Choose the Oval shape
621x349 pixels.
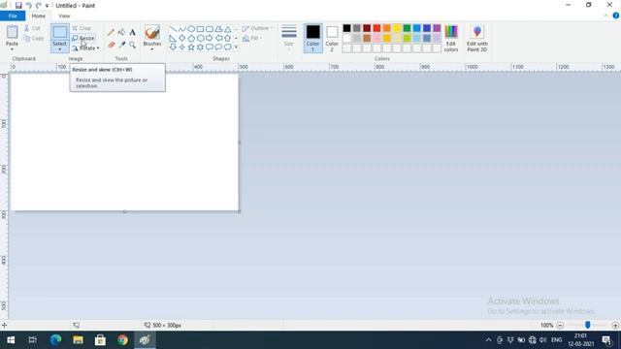[191, 29]
